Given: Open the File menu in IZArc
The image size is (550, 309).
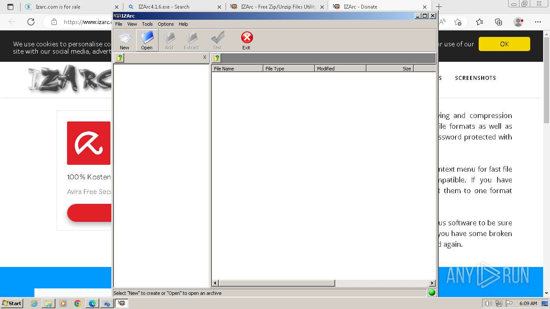Looking at the screenshot, I should 119,24.
